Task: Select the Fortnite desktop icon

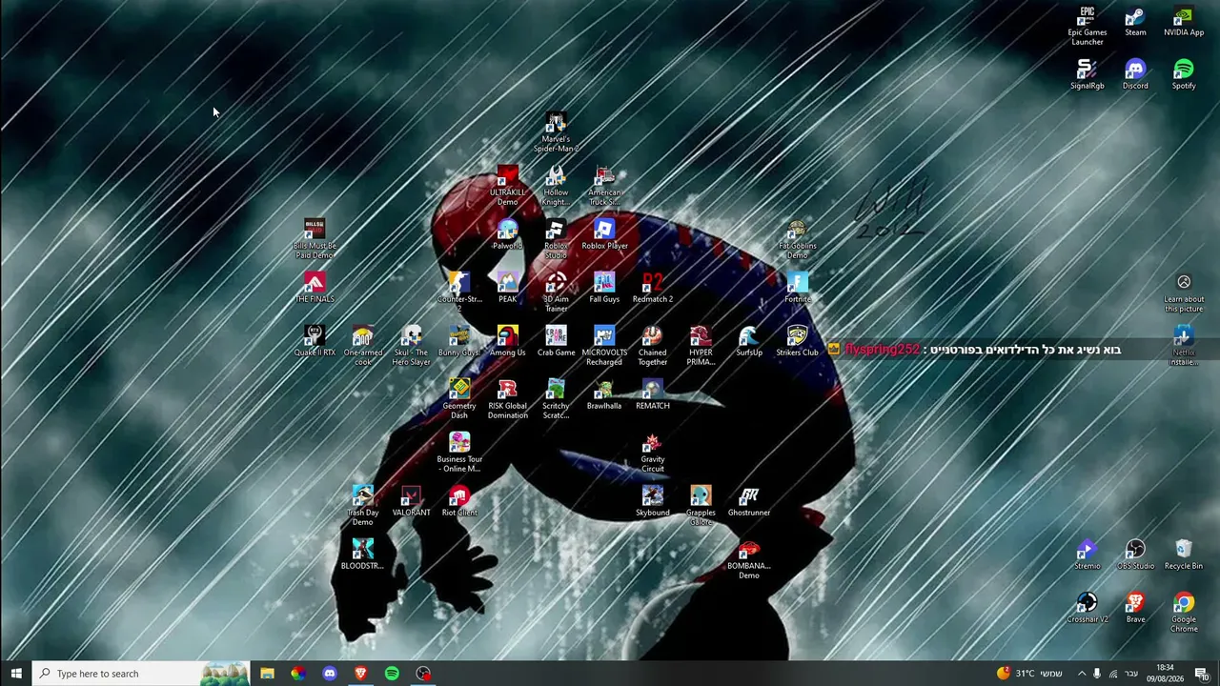Action: [x=797, y=289]
